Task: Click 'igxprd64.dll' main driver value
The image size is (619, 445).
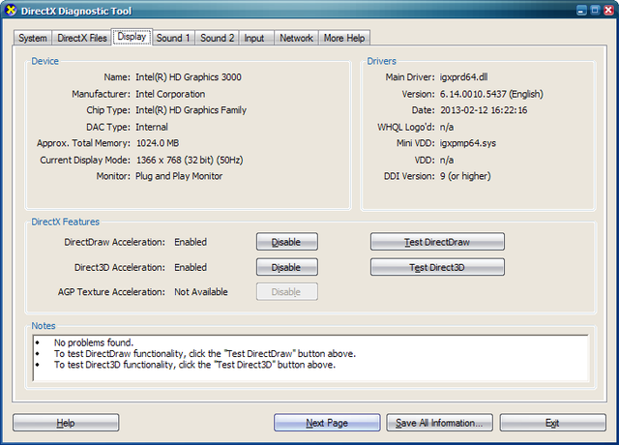Action: 464,77
